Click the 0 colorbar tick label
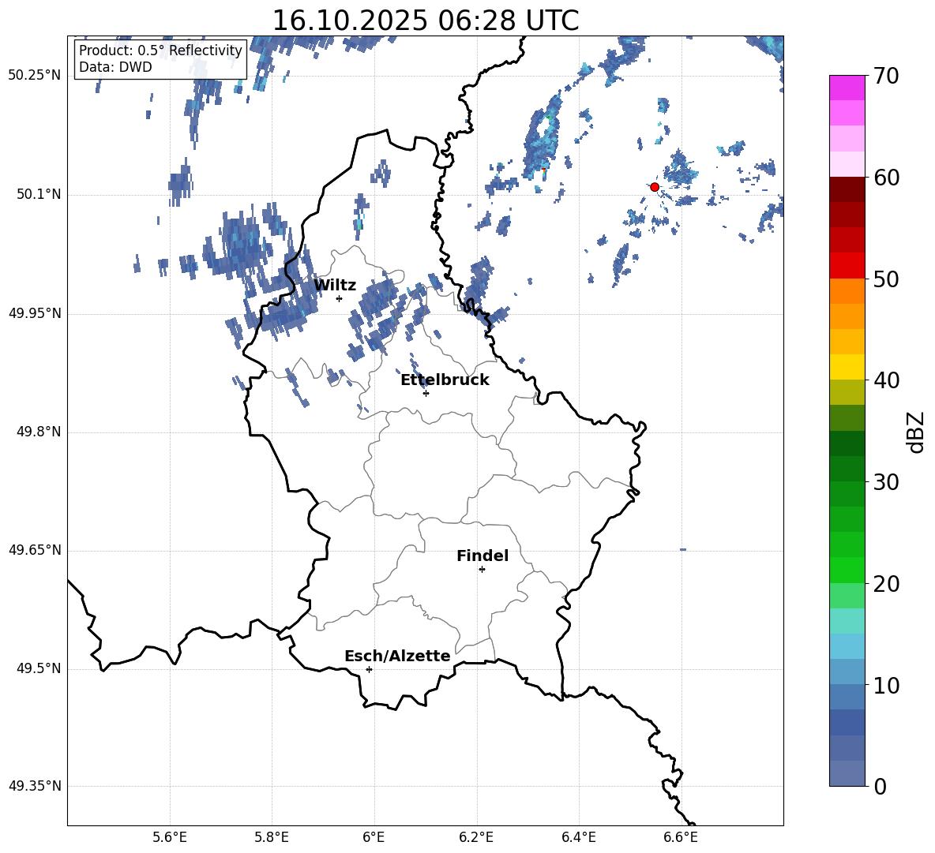The height and width of the screenshot is (853, 935). (880, 786)
